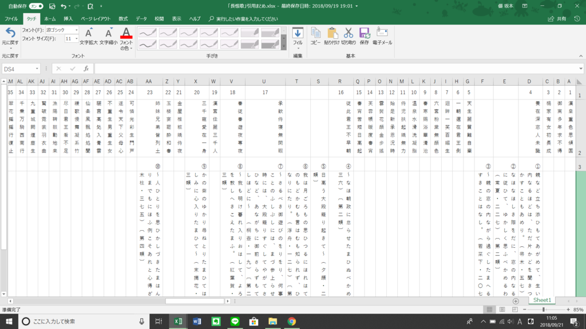The image size is (586, 329).
Task: Click the zoom out minus button
Action: point(525,310)
